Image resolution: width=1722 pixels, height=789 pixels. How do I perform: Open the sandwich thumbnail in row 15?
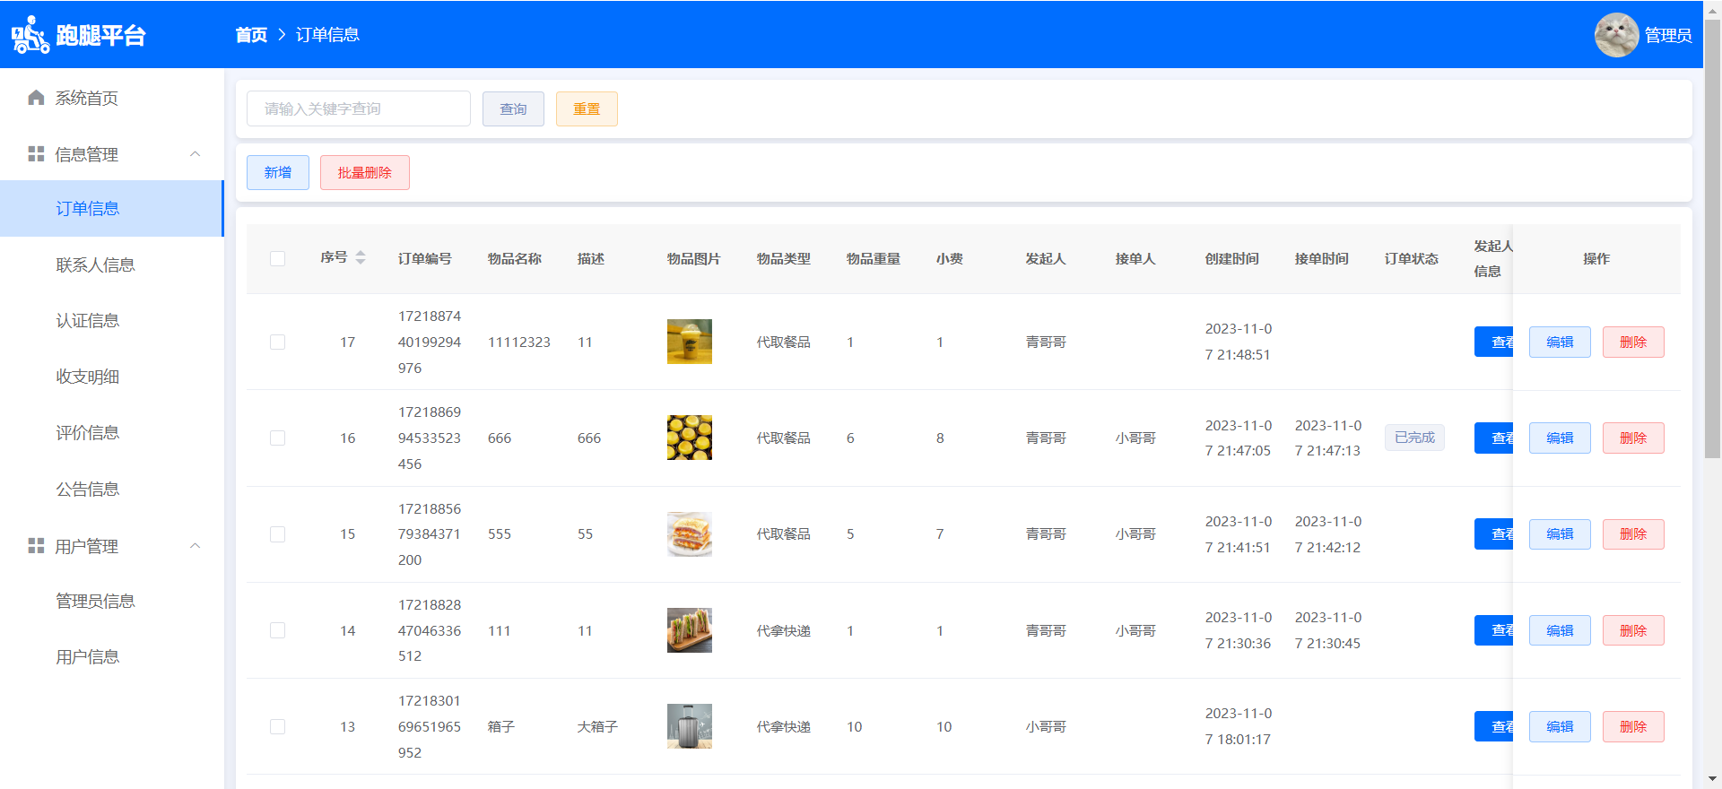tap(690, 534)
